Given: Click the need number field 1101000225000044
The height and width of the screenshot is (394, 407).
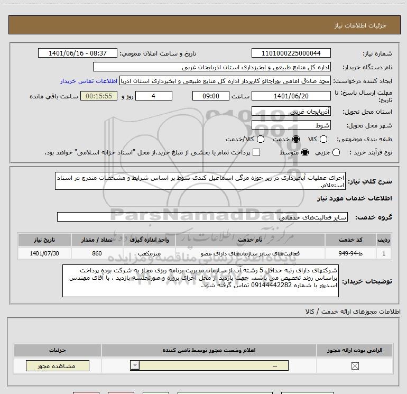Looking at the screenshot, I should coord(291,53).
